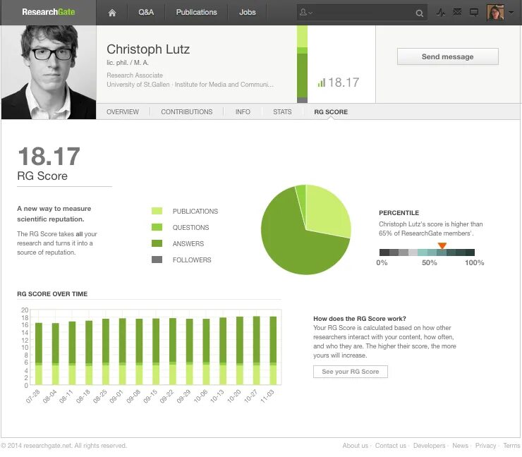Open the Privacy footer link
This screenshot has width=522, height=457.
[x=486, y=445]
